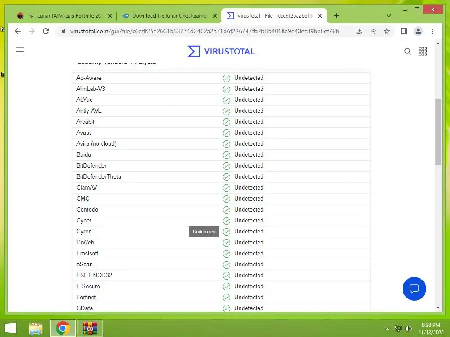Image resolution: width=450 pixels, height=337 pixels.
Task: Open File Explorer from the taskbar
Action: [x=36, y=328]
